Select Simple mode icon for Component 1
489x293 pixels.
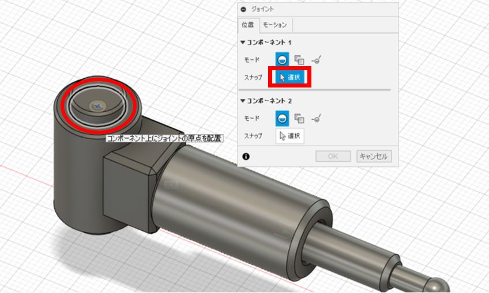(x=282, y=60)
